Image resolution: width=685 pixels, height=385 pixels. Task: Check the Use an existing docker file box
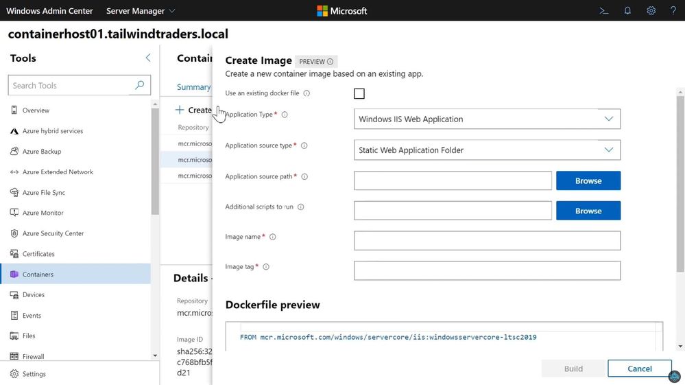click(x=359, y=93)
